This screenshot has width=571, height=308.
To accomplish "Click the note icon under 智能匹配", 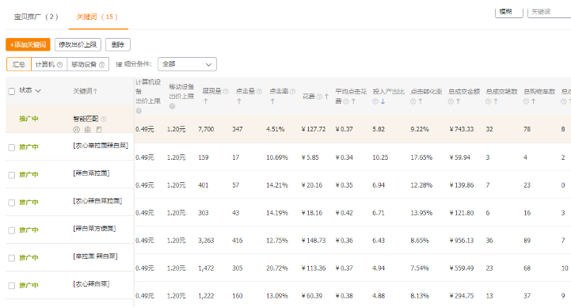I will click(x=99, y=129).
